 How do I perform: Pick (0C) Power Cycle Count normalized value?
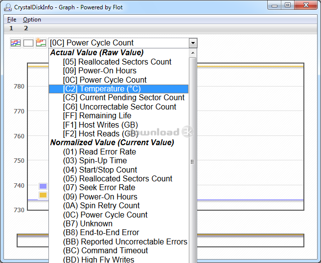point(118,215)
